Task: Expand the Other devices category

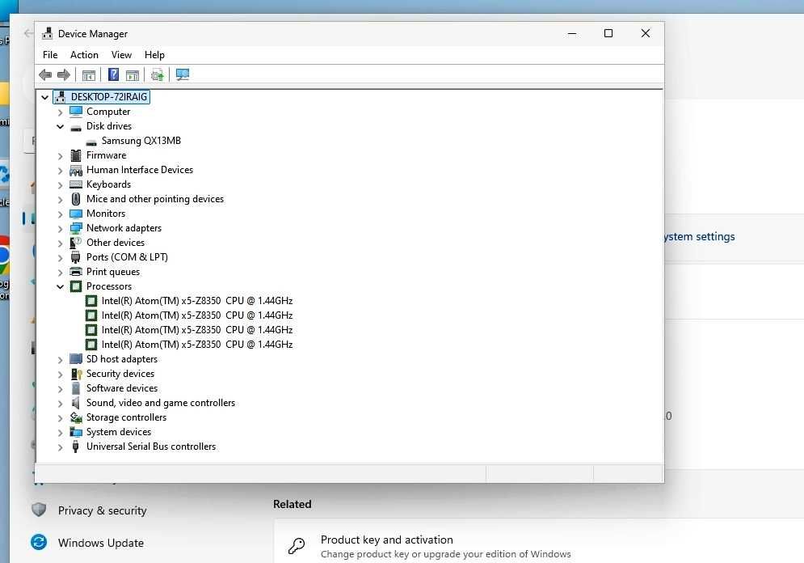Action: [60, 243]
